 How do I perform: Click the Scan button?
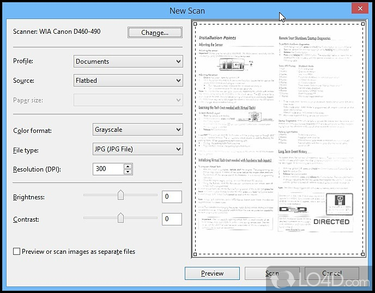click(272, 273)
